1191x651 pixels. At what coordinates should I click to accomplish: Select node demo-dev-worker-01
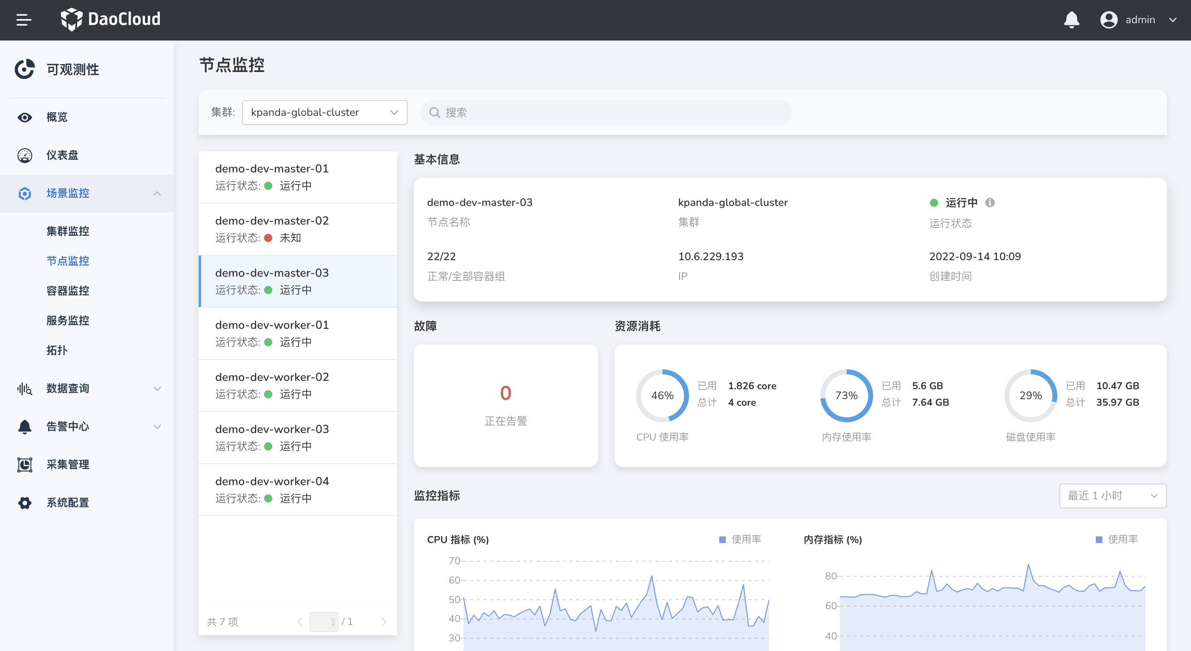tap(298, 334)
